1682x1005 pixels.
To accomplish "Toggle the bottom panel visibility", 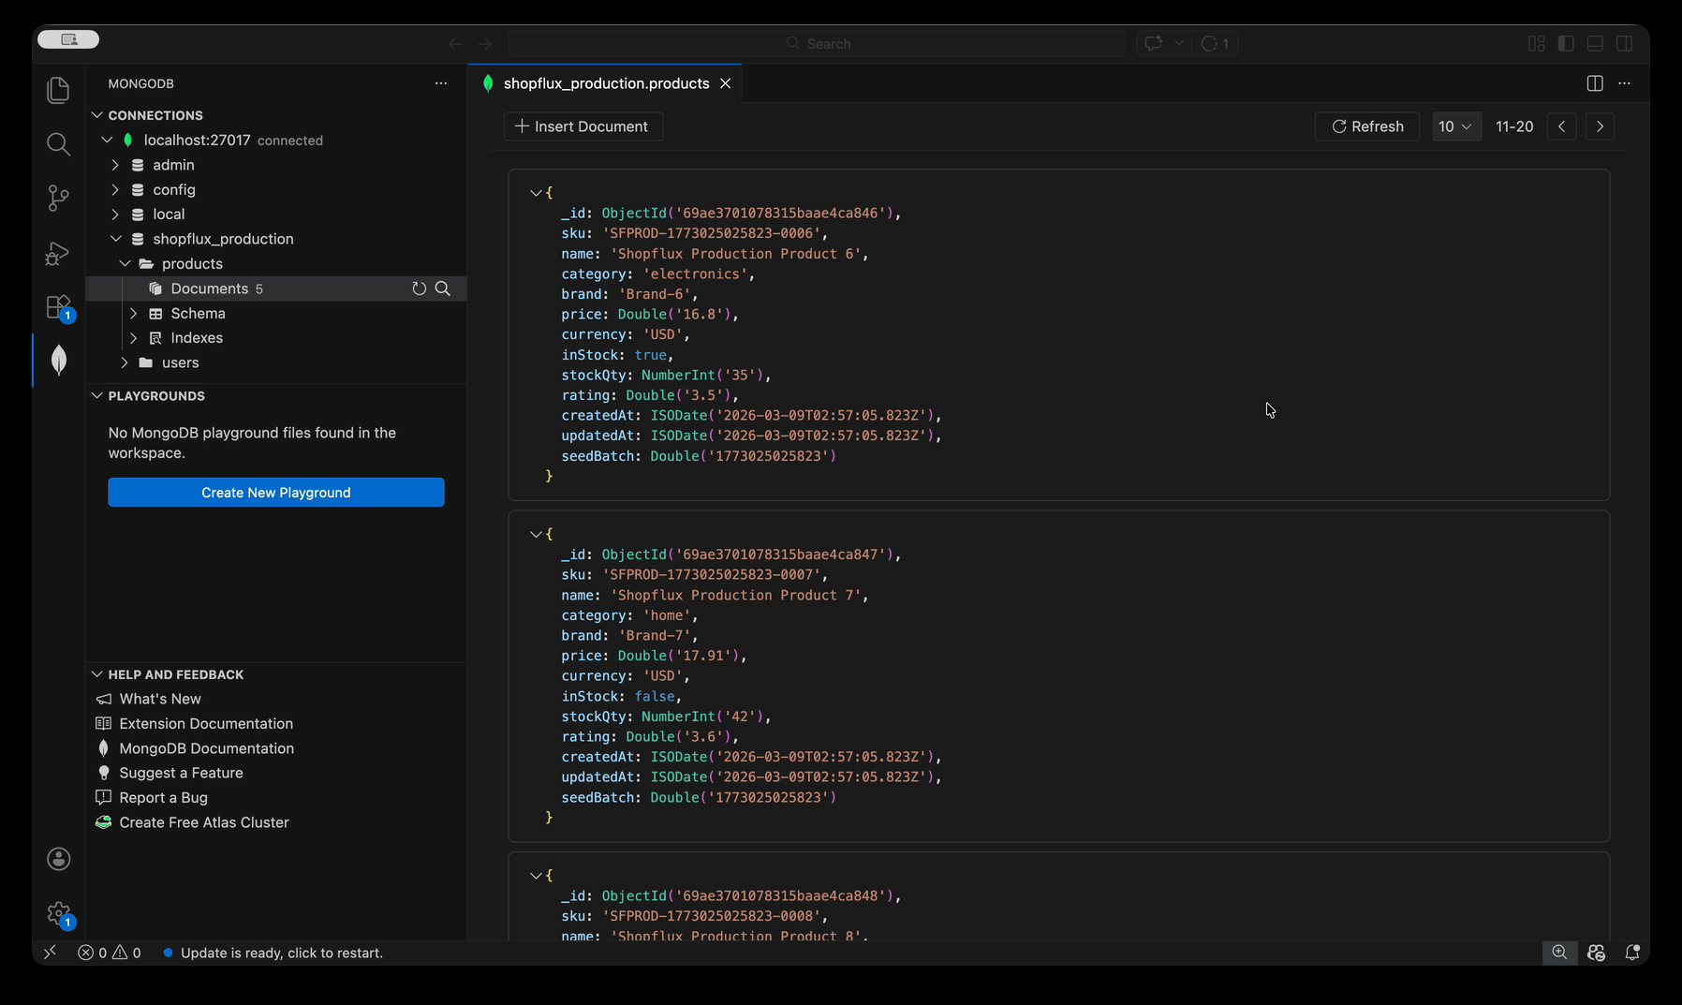I will [x=1595, y=43].
